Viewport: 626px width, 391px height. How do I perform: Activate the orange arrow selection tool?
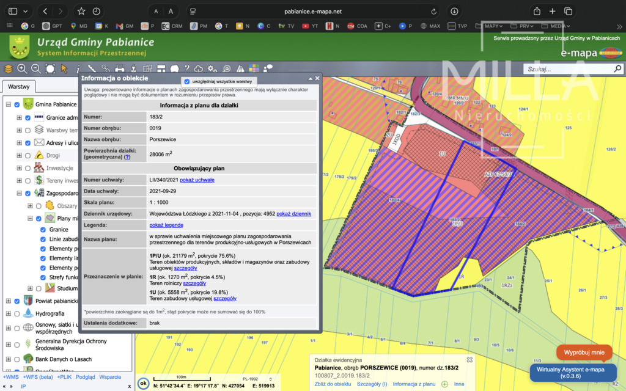tap(64, 68)
